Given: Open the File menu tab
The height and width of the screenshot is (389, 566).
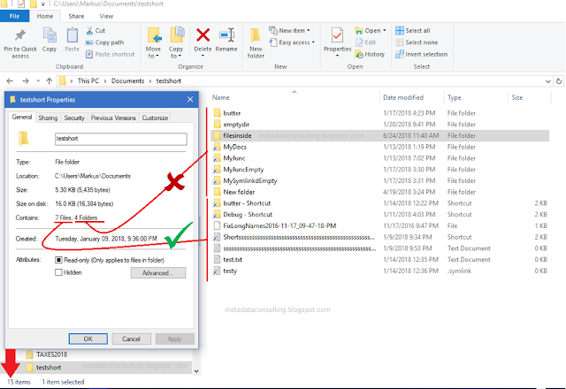Looking at the screenshot, I should tap(14, 16).
